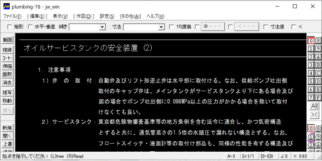Toggle the 寸法値 checkbox
This screenshot has width=322, height=161.
(x=266, y=27)
